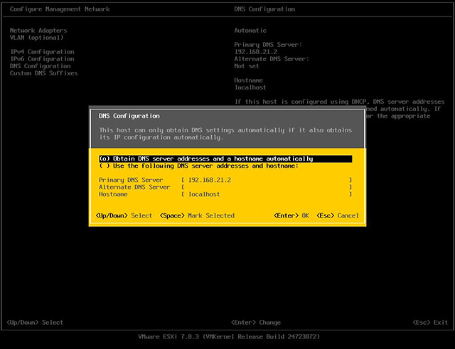Click the DNS Configuration header in right pane
455x349 pixels.
pos(264,9)
